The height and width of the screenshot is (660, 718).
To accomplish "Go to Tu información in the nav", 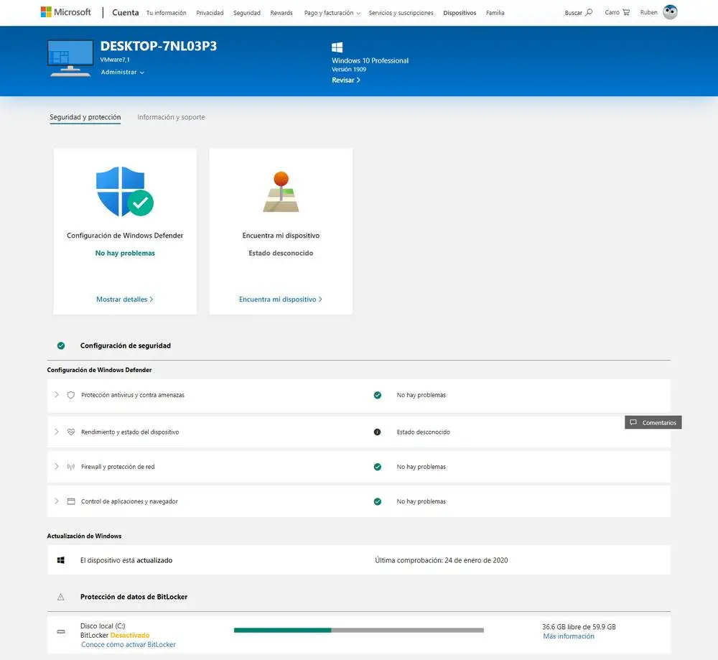I will (167, 13).
